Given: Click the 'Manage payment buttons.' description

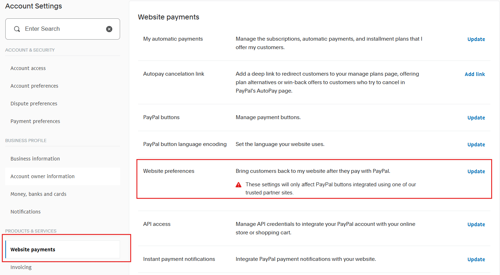Looking at the screenshot, I should coord(268,117).
